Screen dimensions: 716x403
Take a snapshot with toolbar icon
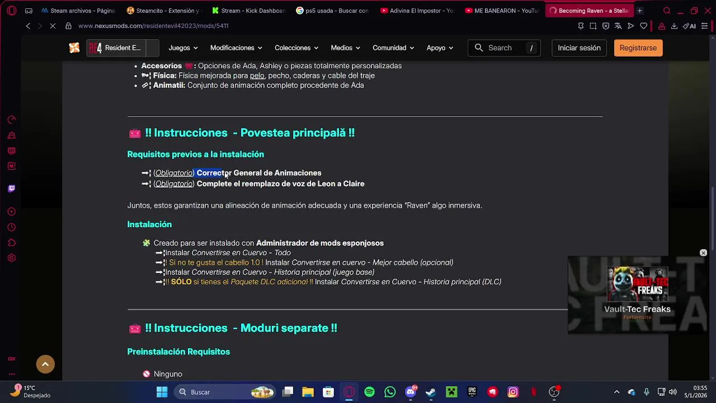[593, 26]
